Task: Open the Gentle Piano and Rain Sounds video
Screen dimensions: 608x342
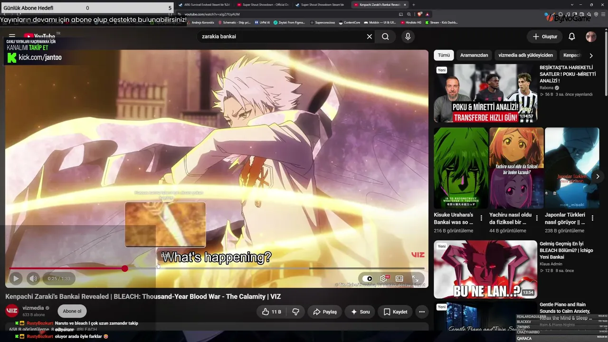Action: (485, 317)
